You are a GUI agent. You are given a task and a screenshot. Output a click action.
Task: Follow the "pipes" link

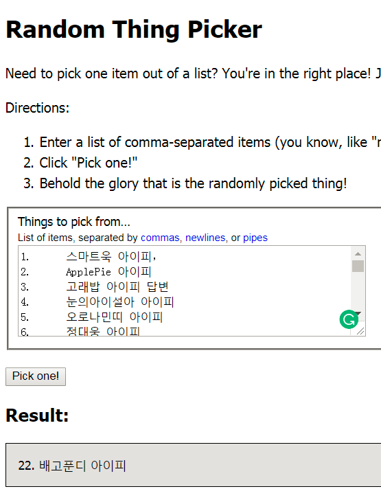(255, 238)
